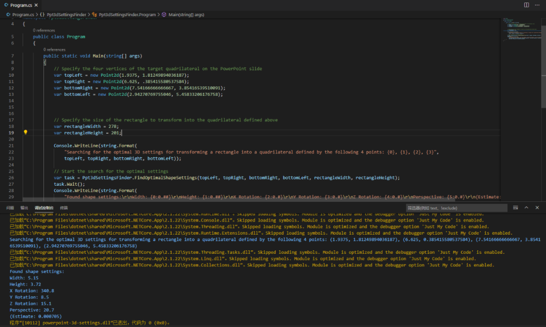Select the "Perspective: 20.7" console output
The height and width of the screenshot is (327, 546).
click(32, 310)
